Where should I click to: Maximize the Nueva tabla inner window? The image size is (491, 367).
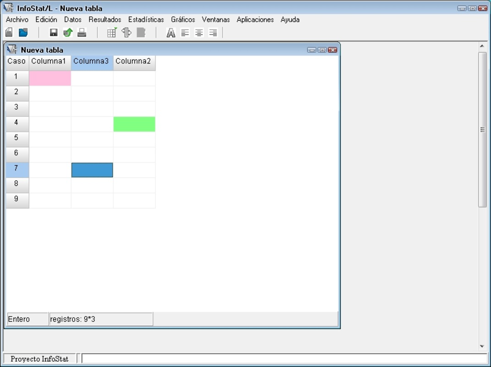(322, 50)
